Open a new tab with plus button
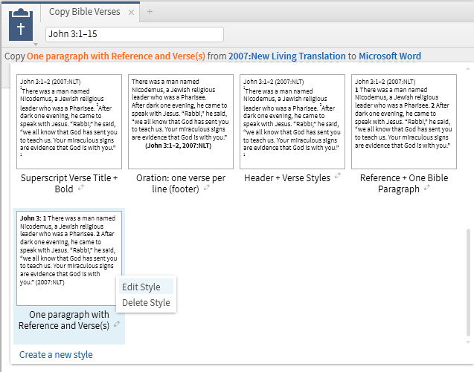474x372 pixels. [150, 12]
